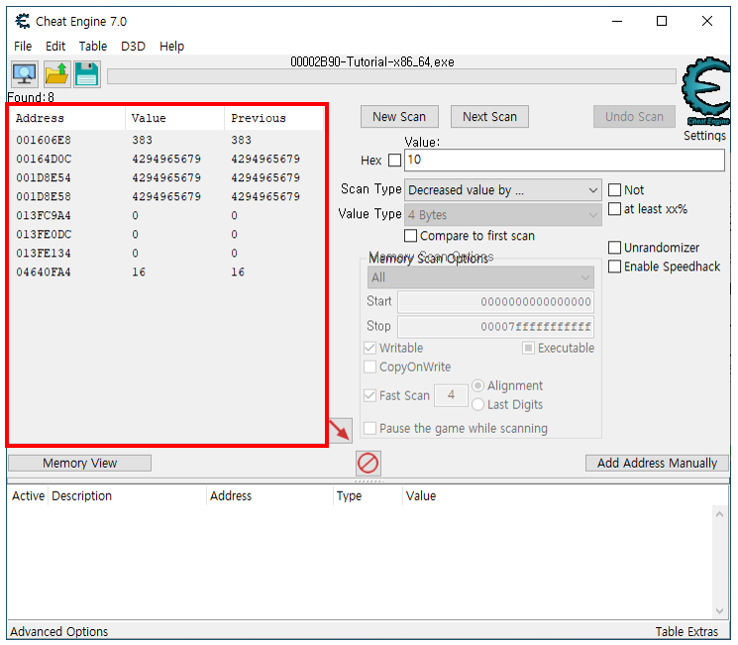
Task: Minimize the Cheat Engine window
Action: click(617, 21)
